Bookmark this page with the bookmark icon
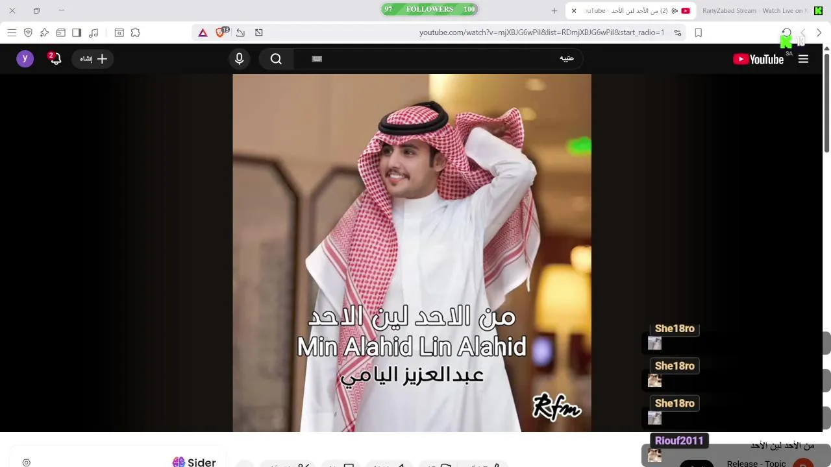Screen dimensions: 831x467 tap(698, 32)
